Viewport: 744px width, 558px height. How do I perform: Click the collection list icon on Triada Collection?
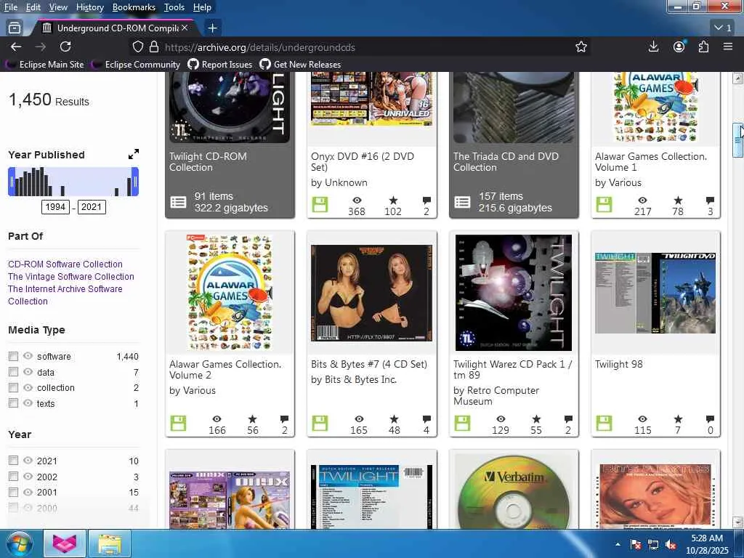tap(462, 202)
